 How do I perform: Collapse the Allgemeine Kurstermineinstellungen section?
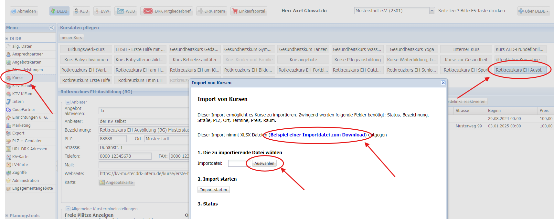point(68,209)
